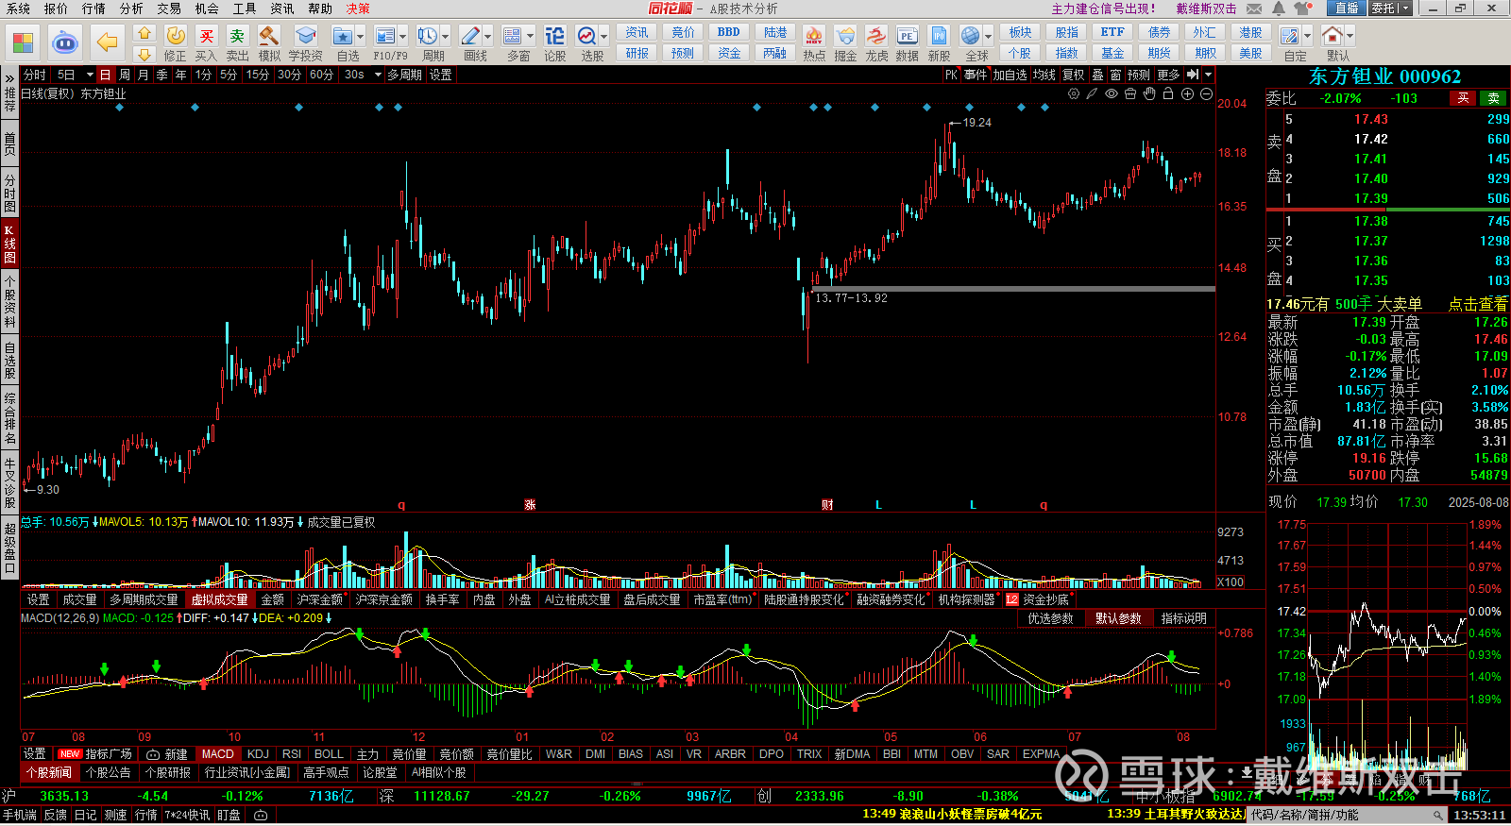The height and width of the screenshot is (826, 1511).
Task: Click the zoom-out minus icon in chart
Action: click(1206, 93)
